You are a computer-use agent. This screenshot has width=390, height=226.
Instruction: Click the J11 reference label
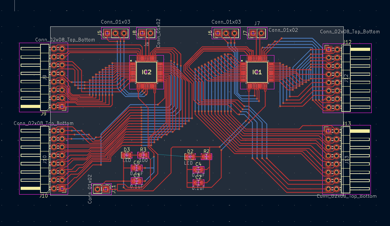113,189
